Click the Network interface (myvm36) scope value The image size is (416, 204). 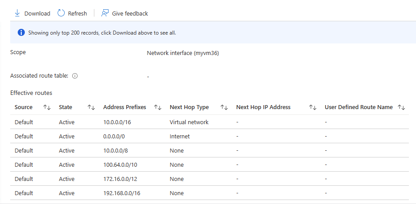(x=183, y=53)
